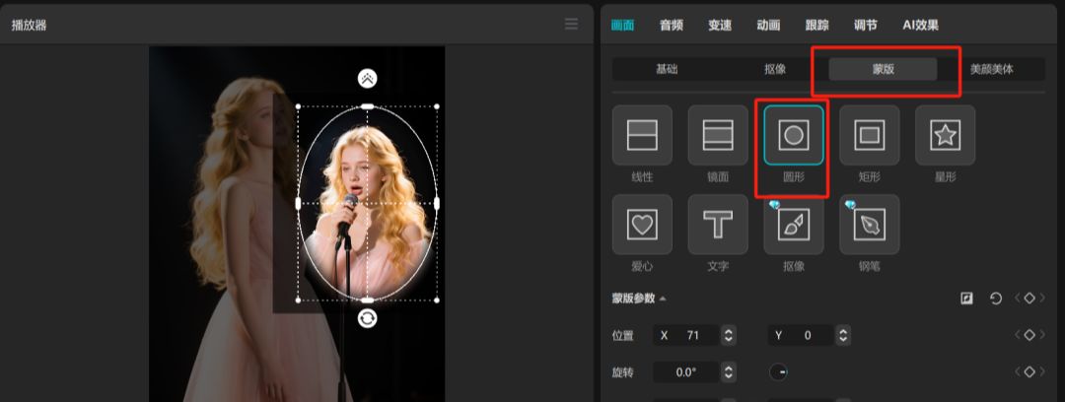This screenshot has height=402, width=1065.
Task: Click the 蒙版参数 section label
Action: pyautogui.click(x=633, y=299)
